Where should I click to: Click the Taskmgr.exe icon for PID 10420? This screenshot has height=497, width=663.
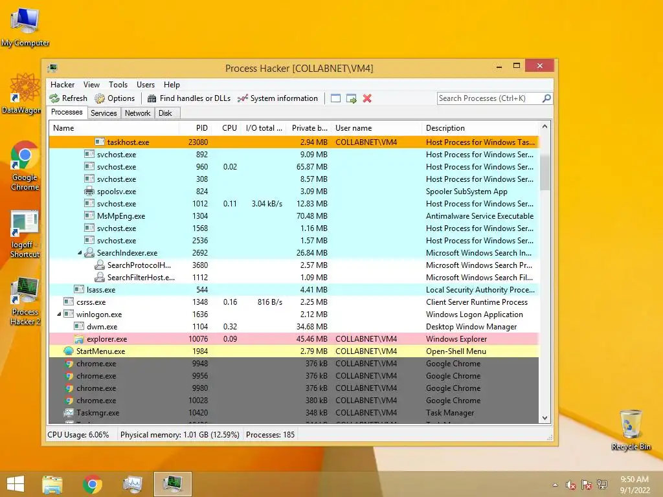click(x=69, y=412)
